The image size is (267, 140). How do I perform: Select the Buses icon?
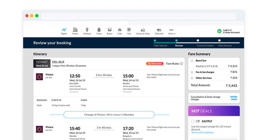[110, 30]
